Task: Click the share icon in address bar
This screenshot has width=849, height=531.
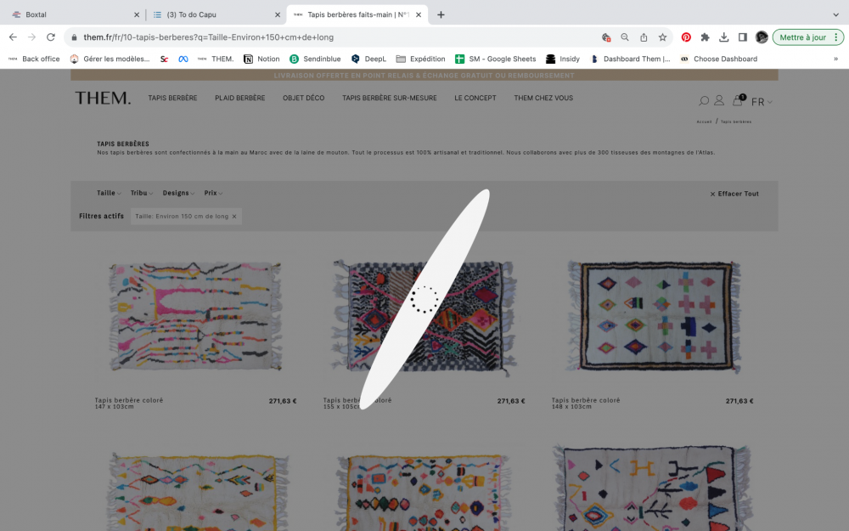Action: (x=644, y=37)
